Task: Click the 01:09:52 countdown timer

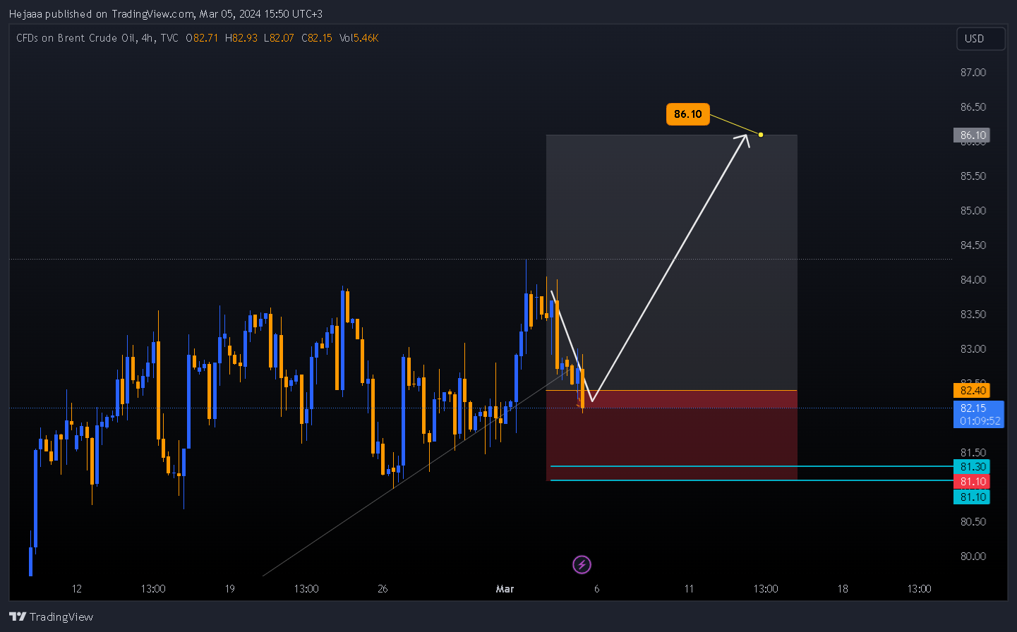Action: 980,420
